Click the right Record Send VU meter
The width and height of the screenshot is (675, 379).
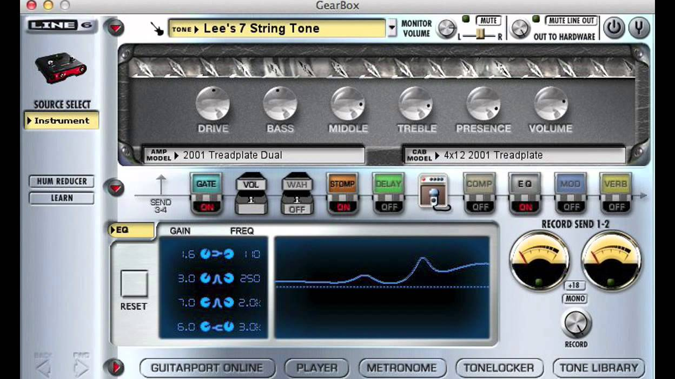point(612,261)
